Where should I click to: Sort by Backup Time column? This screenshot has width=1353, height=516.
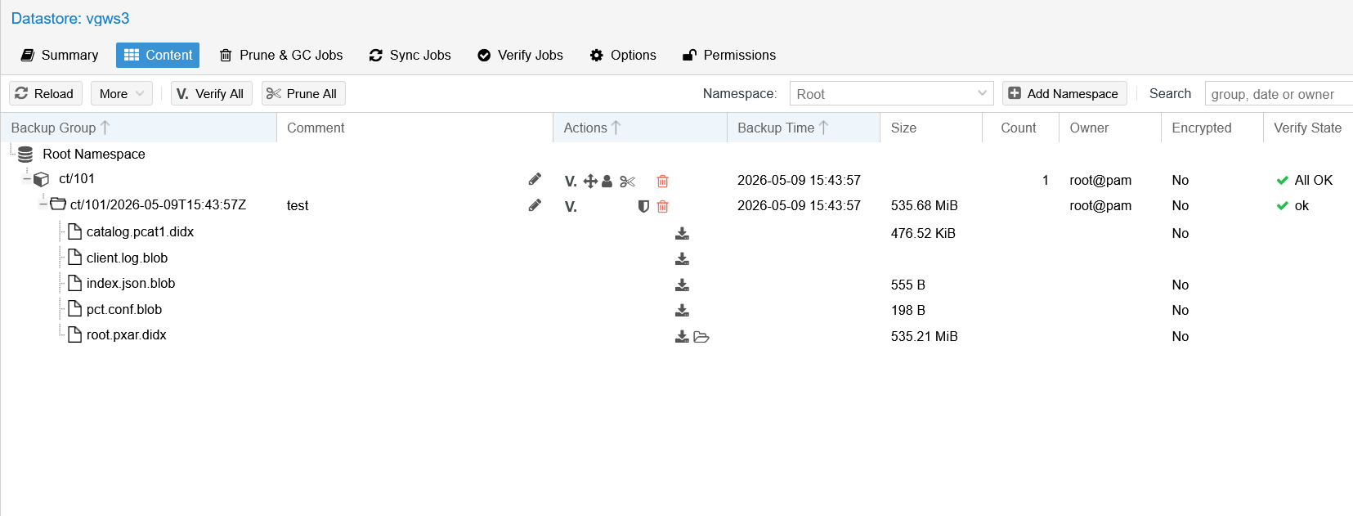click(x=804, y=128)
